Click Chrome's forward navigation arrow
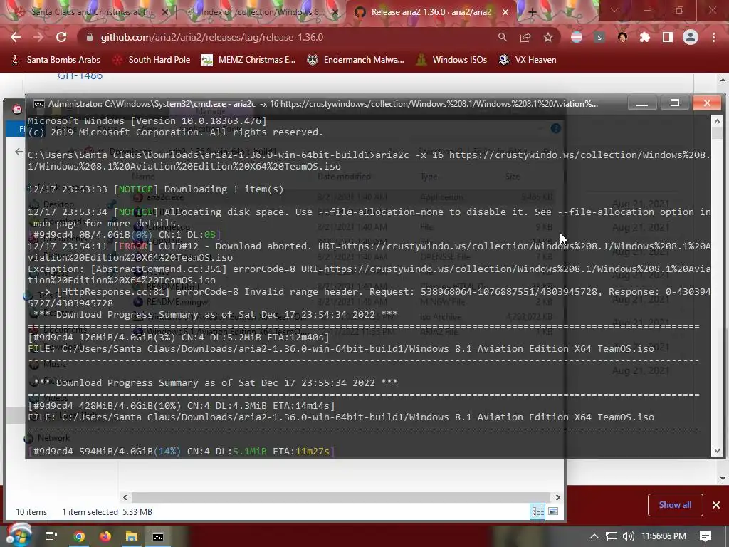Viewport: 729px width, 547px height. click(x=38, y=37)
